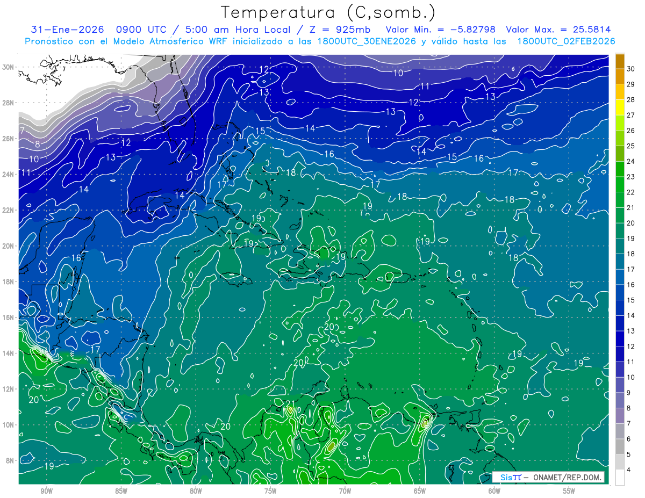The image size is (645, 498).
Task: Click the yellow swatch between 27 and 28
Action: click(x=620, y=107)
